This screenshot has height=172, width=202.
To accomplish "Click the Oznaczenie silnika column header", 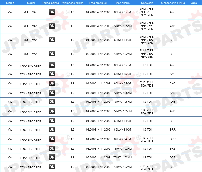I will point(173,3).
